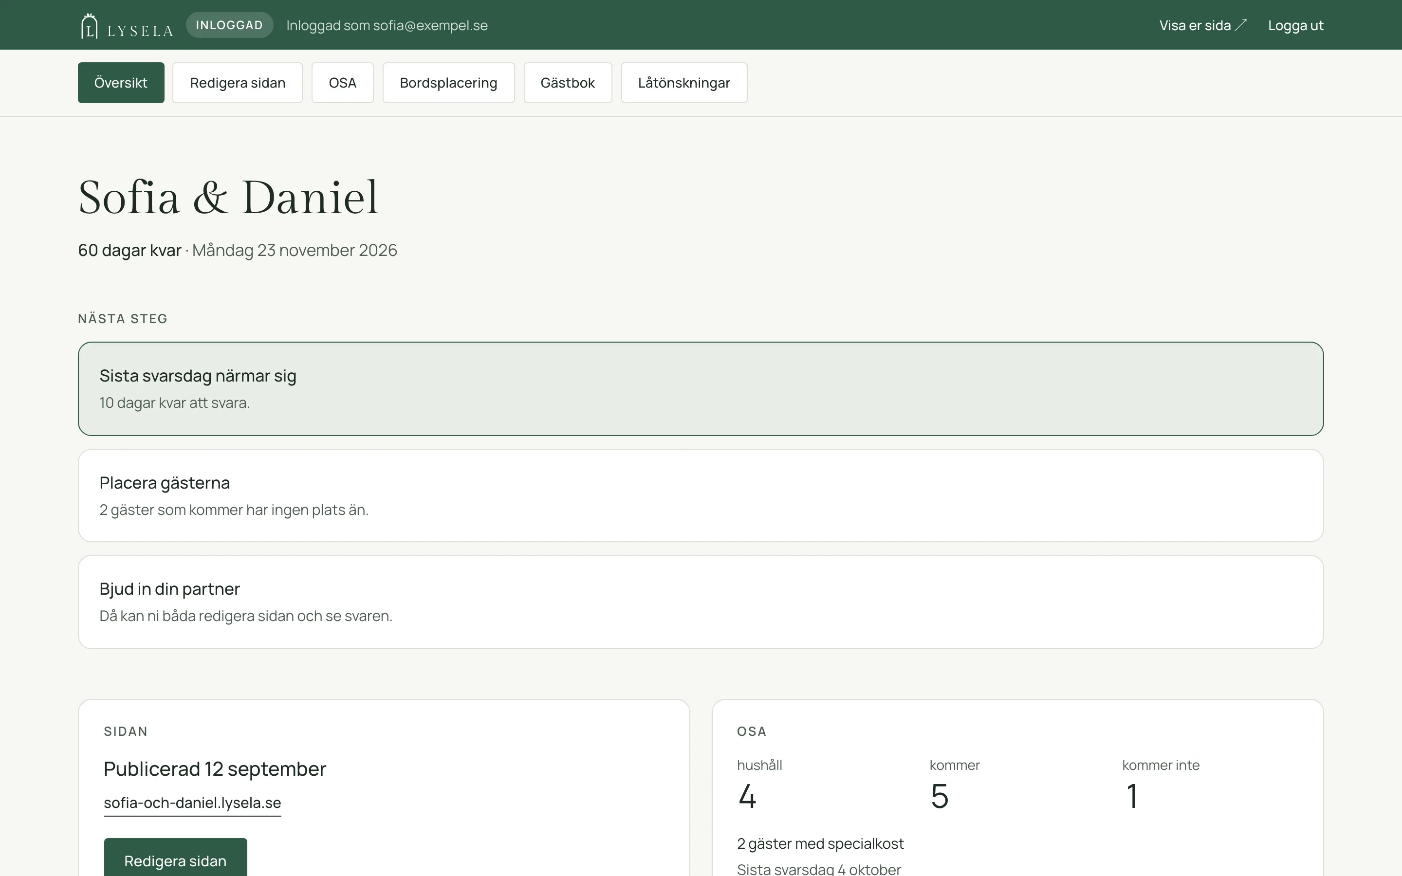Click the external-link arrow beside Visa er sida
This screenshot has height=876, width=1402.
[1240, 25]
